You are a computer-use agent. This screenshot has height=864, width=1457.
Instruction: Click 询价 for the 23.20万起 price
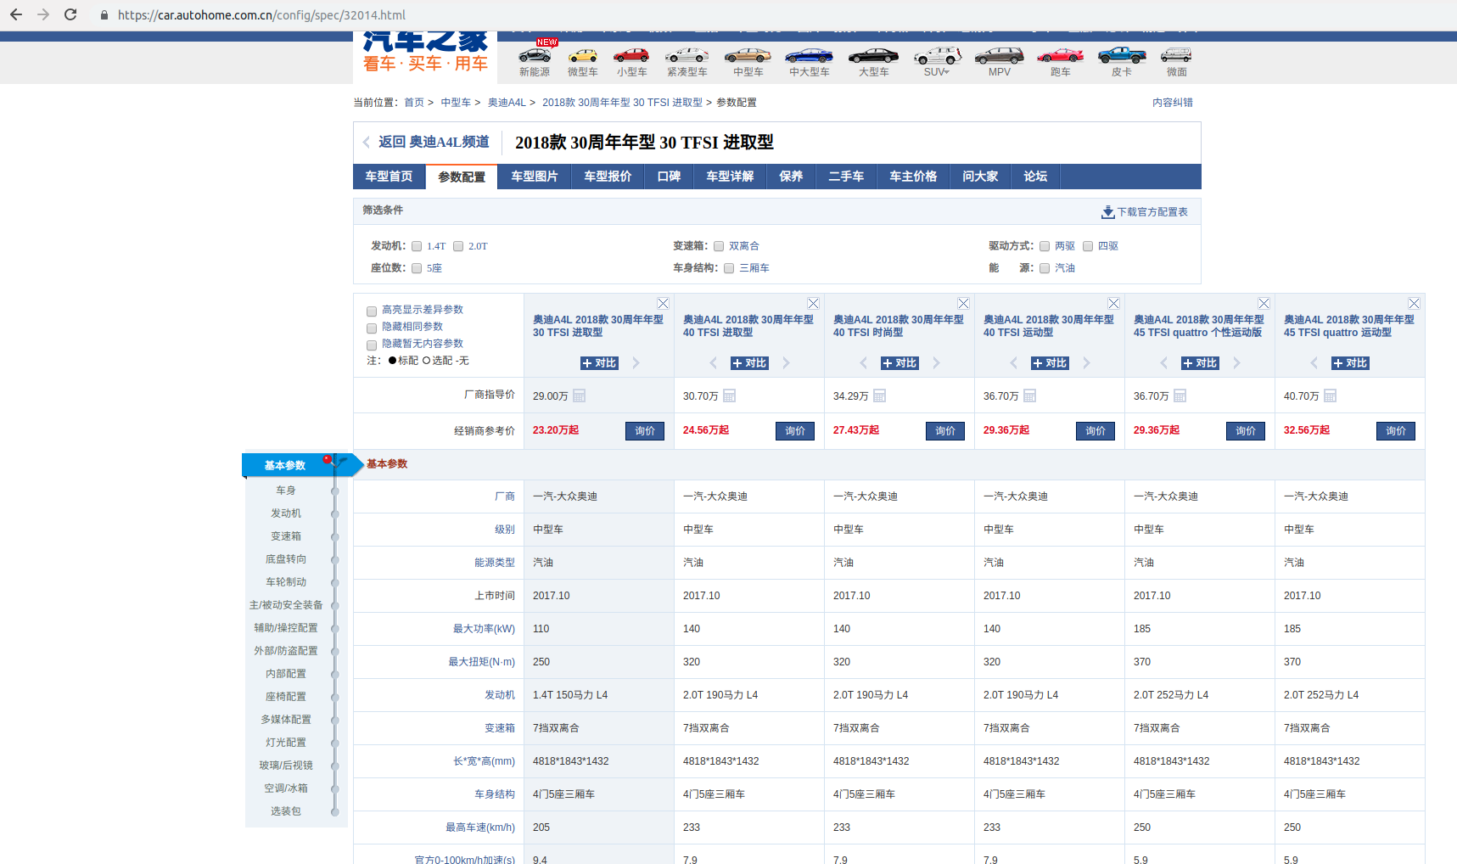(645, 431)
